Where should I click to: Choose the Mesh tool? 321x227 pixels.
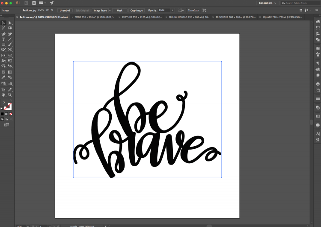point(3,72)
